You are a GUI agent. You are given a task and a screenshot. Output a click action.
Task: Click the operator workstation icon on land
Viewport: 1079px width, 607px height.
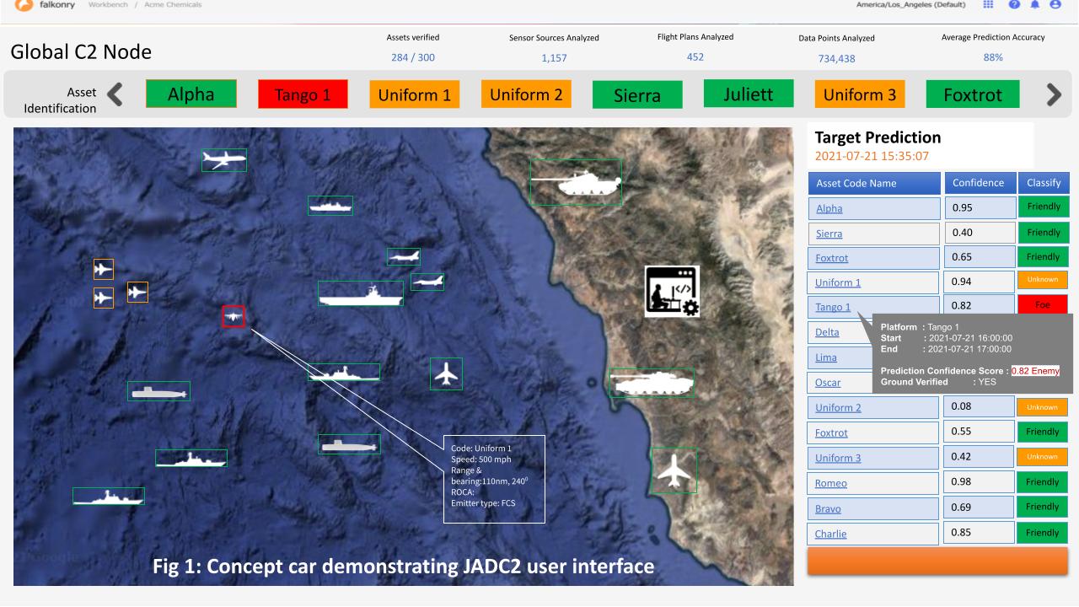[x=672, y=291]
